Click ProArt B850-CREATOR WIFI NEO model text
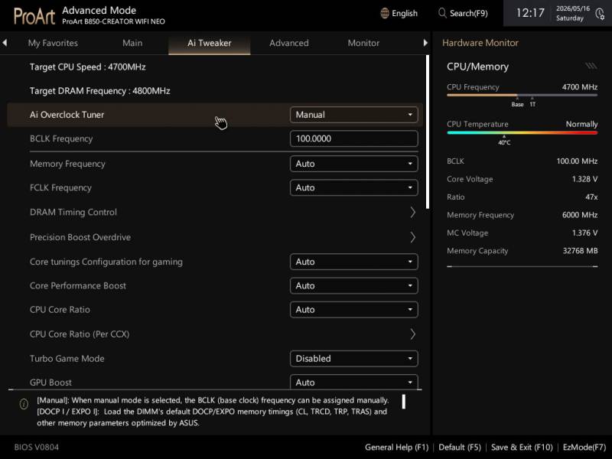 pos(113,21)
